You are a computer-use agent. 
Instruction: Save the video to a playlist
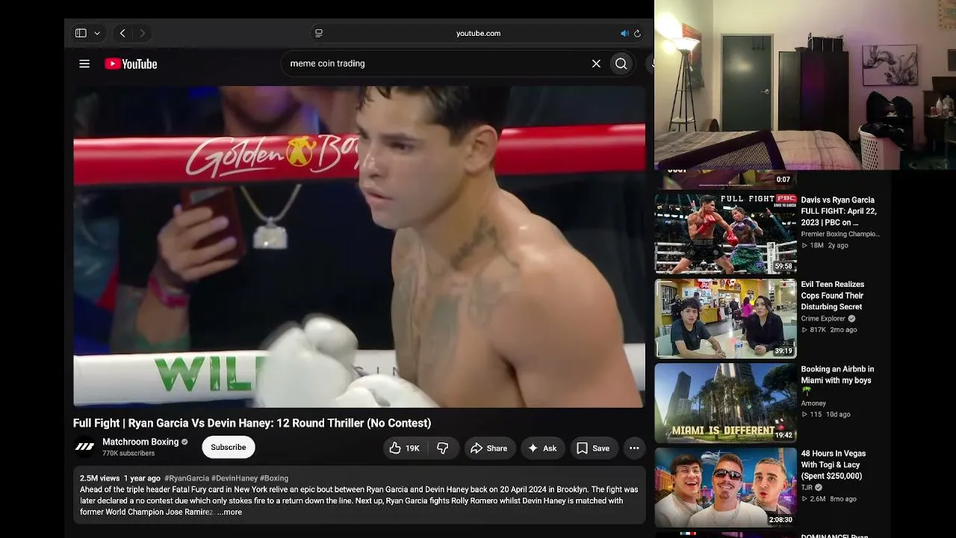point(594,448)
